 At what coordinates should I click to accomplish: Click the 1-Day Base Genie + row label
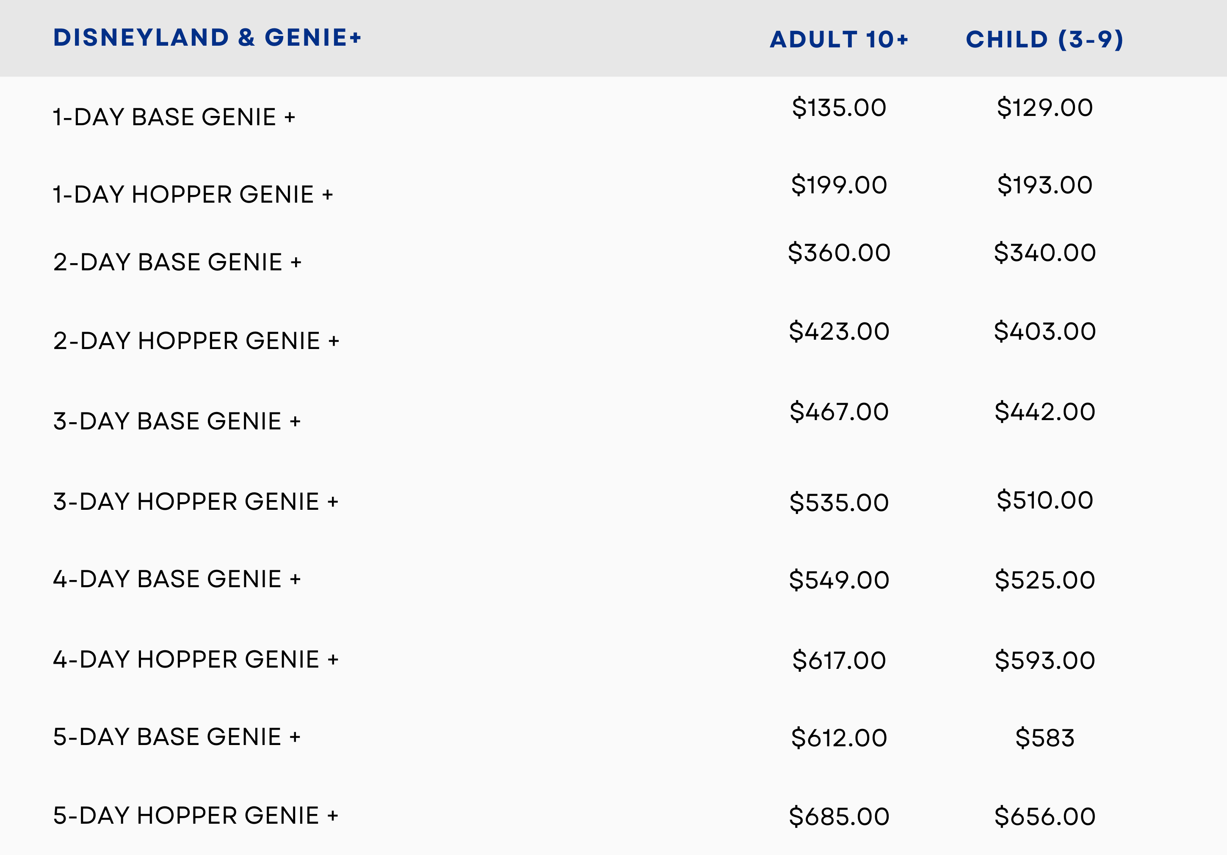pos(174,117)
